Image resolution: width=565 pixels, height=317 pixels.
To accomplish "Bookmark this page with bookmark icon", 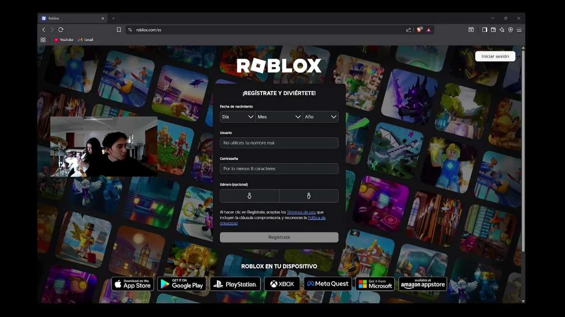I will pyautogui.click(x=119, y=30).
